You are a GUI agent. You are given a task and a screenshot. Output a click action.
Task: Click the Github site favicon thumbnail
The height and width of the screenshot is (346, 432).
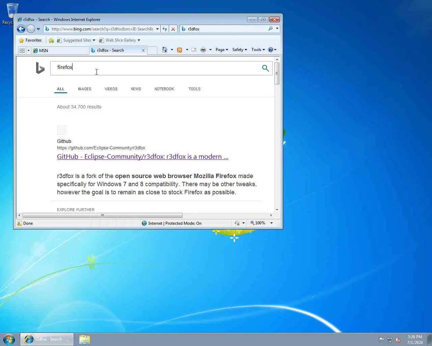click(x=62, y=130)
